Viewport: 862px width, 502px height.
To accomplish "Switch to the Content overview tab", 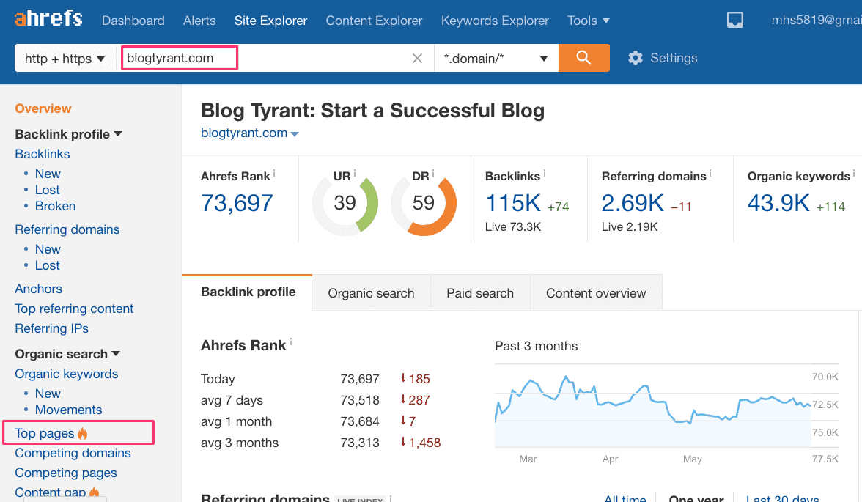I will tap(596, 293).
